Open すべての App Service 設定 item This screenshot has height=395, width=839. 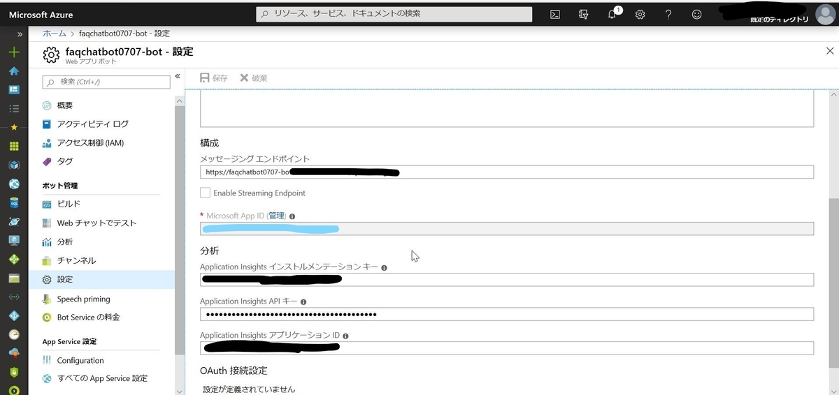101,378
